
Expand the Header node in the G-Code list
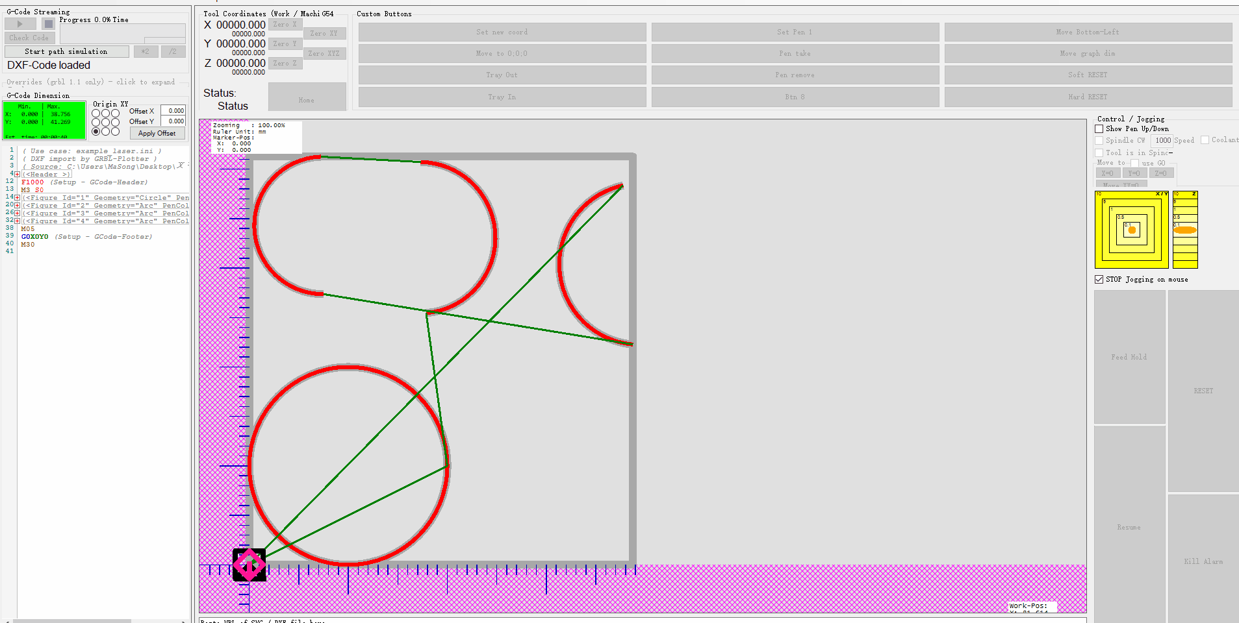click(x=16, y=174)
